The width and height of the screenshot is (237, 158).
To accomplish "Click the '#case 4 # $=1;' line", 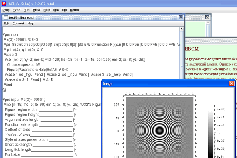I will point(29,79).
